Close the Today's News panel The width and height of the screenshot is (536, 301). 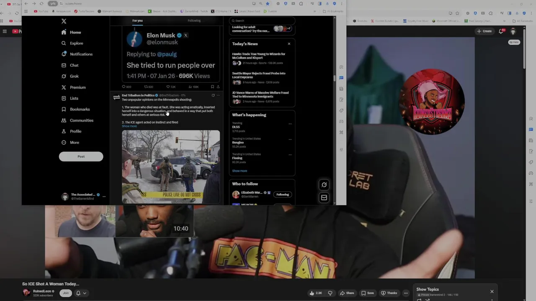click(289, 44)
